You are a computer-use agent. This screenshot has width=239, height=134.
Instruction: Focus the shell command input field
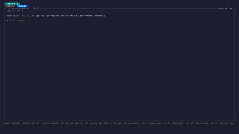pos(17,20)
